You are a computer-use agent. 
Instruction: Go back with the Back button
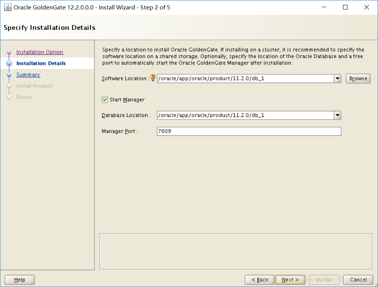260,280
